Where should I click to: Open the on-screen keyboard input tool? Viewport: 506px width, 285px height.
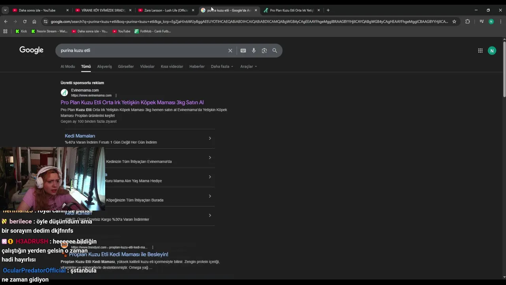pos(243,51)
